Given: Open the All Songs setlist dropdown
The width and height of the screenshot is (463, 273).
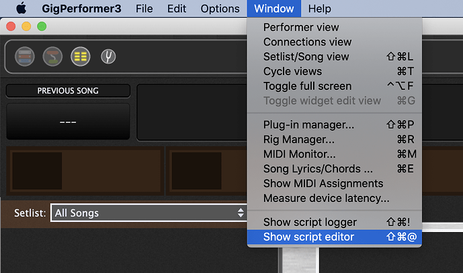Looking at the screenshot, I should tap(149, 213).
